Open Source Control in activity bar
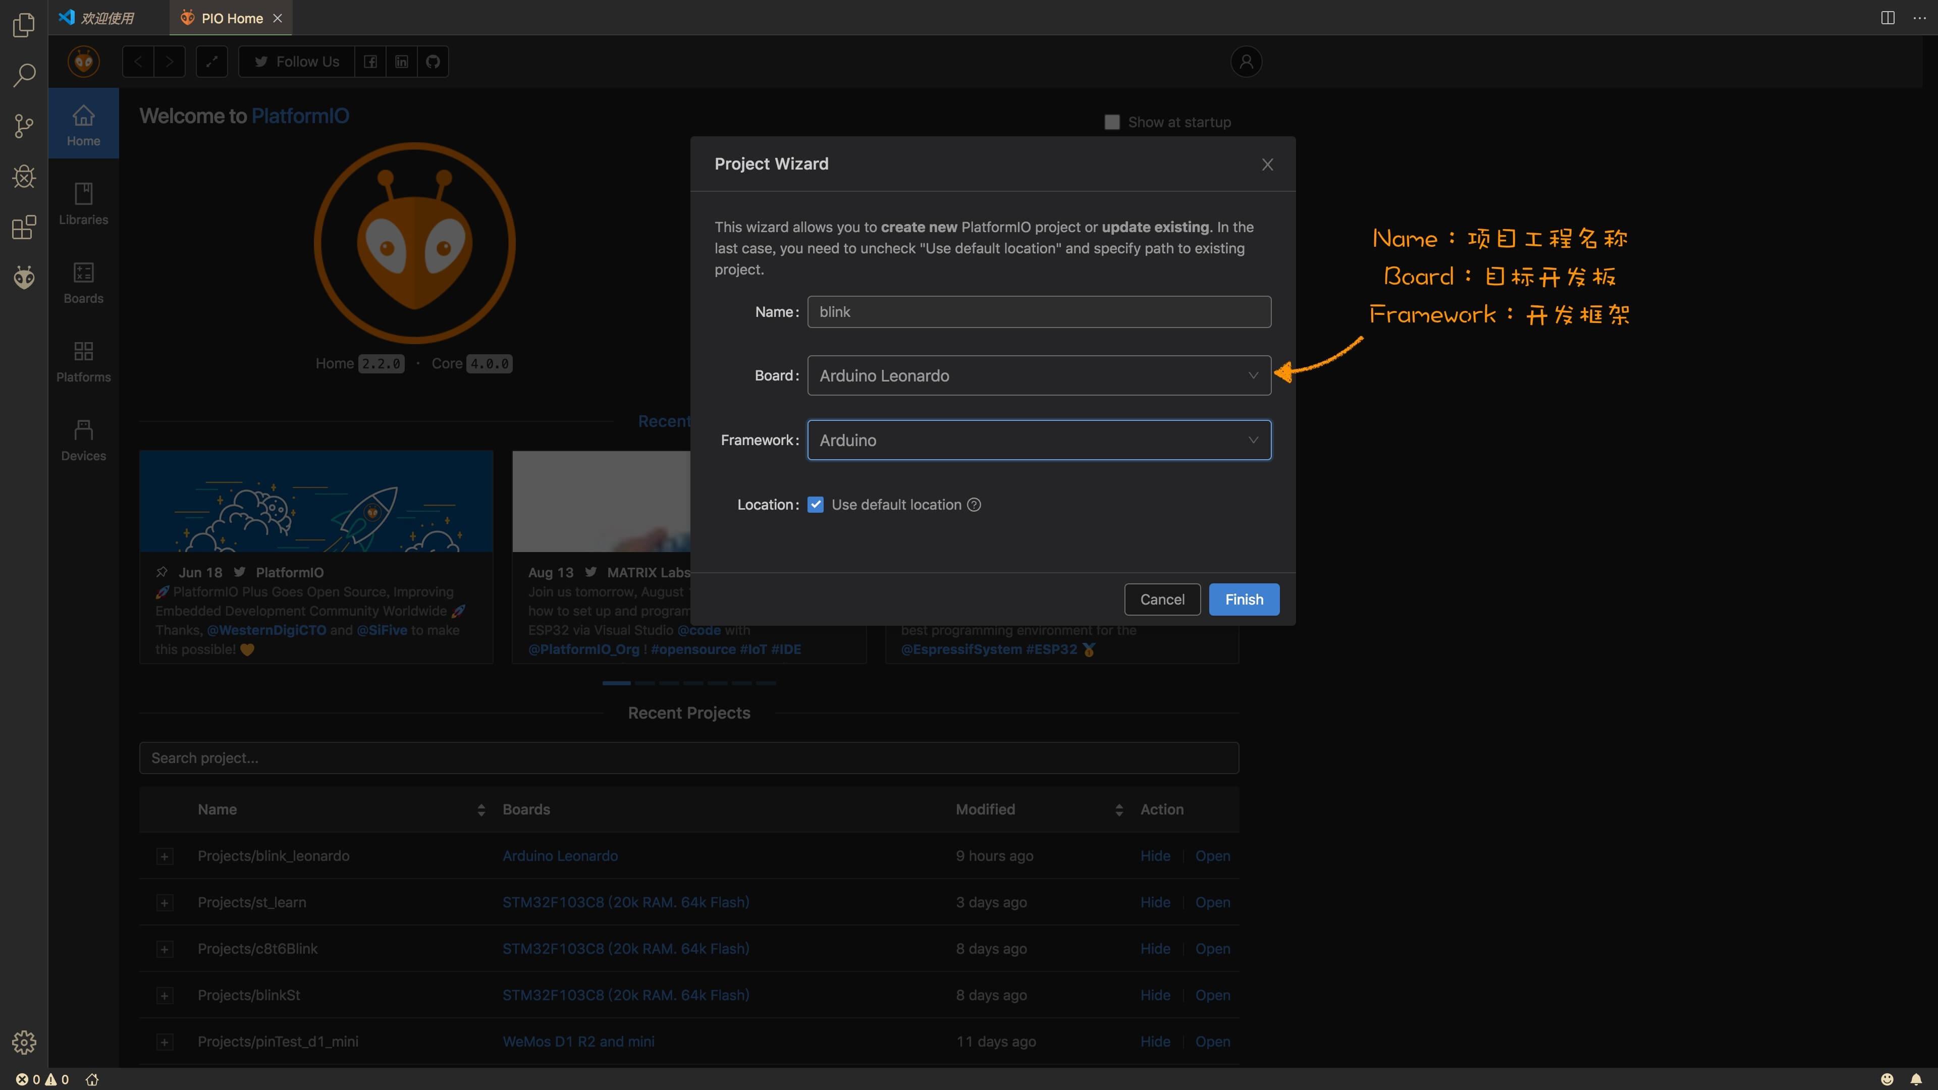 point(24,126)
